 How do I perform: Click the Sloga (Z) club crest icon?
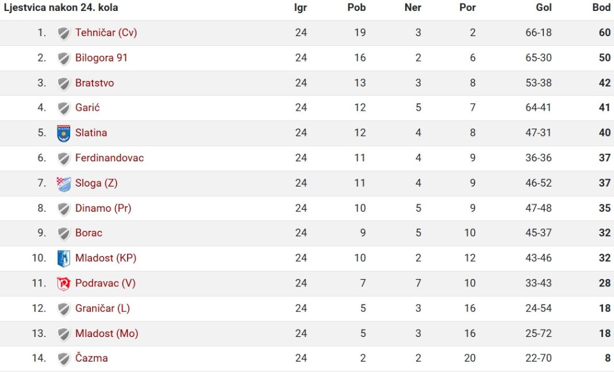(63, 184)
